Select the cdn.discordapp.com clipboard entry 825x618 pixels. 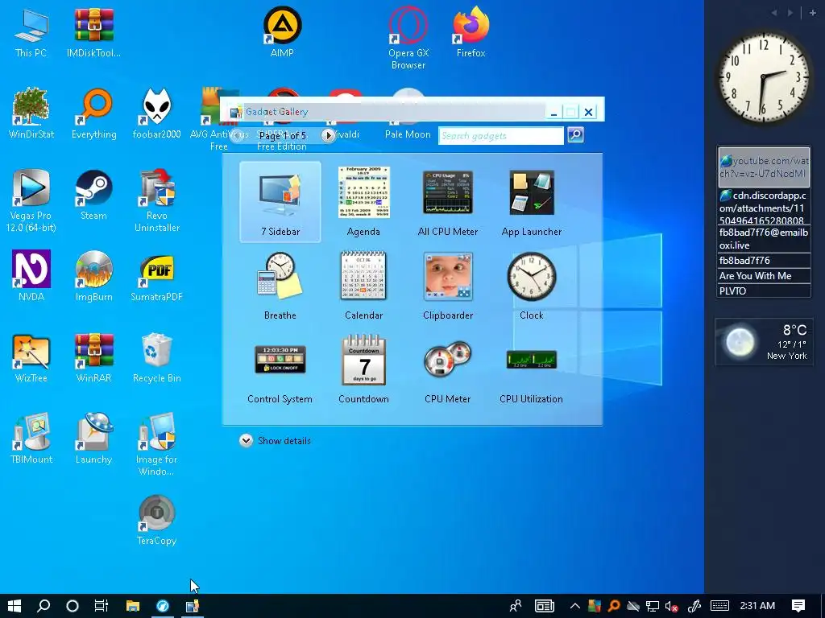(x=764, y=207)
